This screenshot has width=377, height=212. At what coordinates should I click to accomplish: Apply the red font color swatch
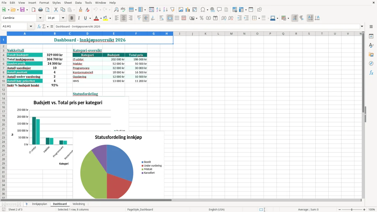click(96, 18)
